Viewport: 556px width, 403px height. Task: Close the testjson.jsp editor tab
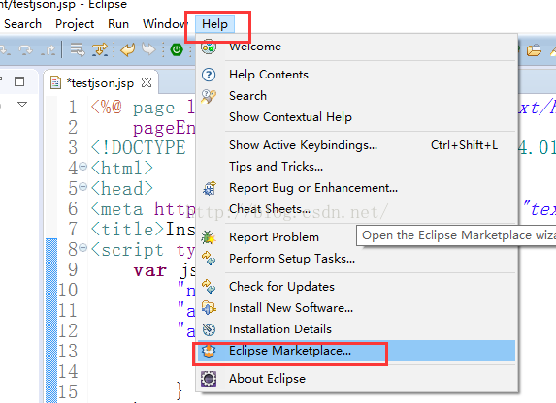pos(147,82)
